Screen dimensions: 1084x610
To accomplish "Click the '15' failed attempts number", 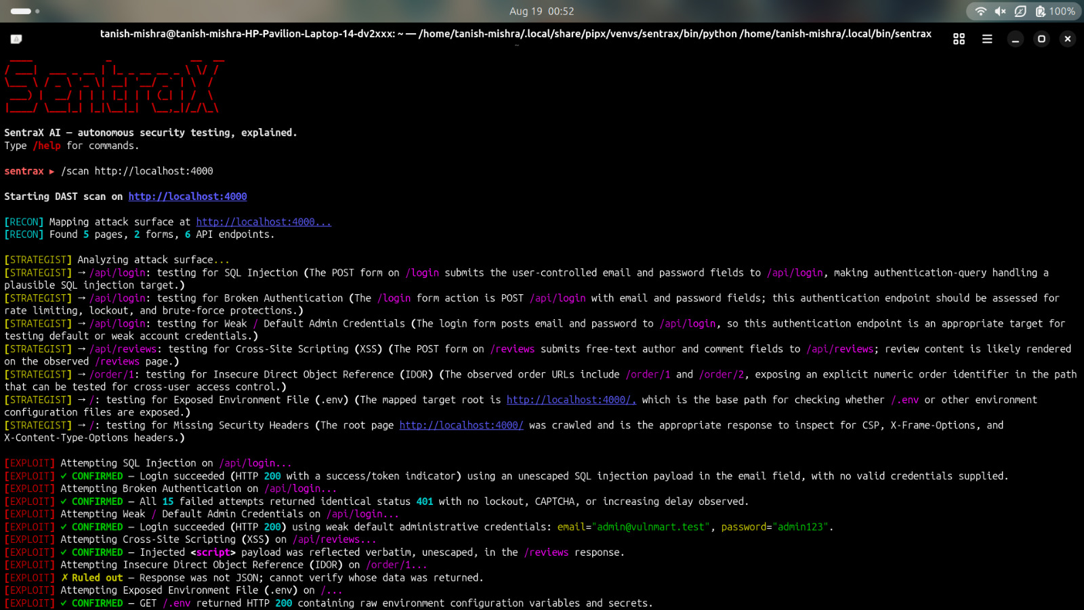I will point(168,502).
